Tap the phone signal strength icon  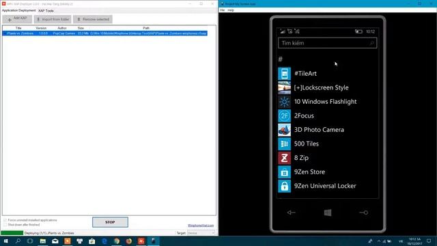(x=283, y=31)
